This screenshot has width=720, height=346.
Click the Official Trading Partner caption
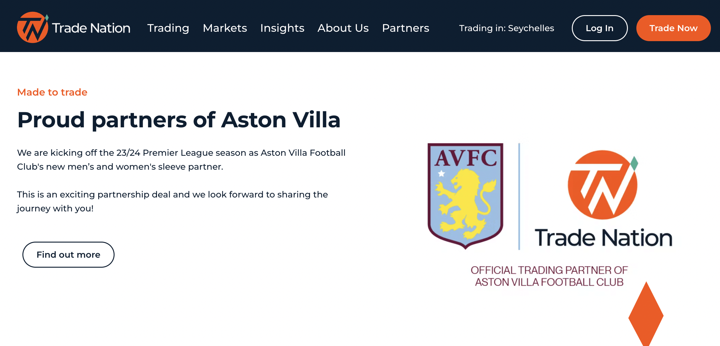coord(549,276)
